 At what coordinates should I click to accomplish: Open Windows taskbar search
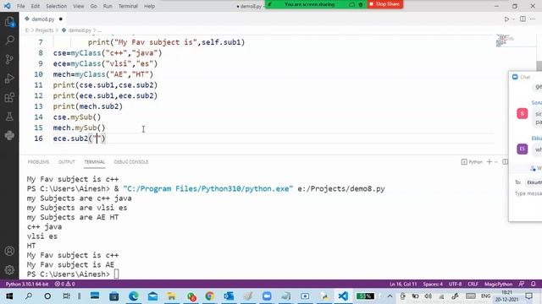coord(29,296)
